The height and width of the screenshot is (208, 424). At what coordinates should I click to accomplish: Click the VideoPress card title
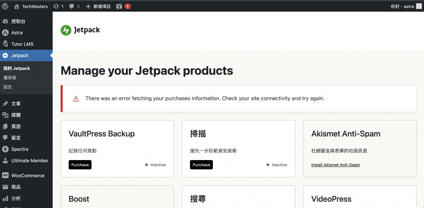click(331, 199)
